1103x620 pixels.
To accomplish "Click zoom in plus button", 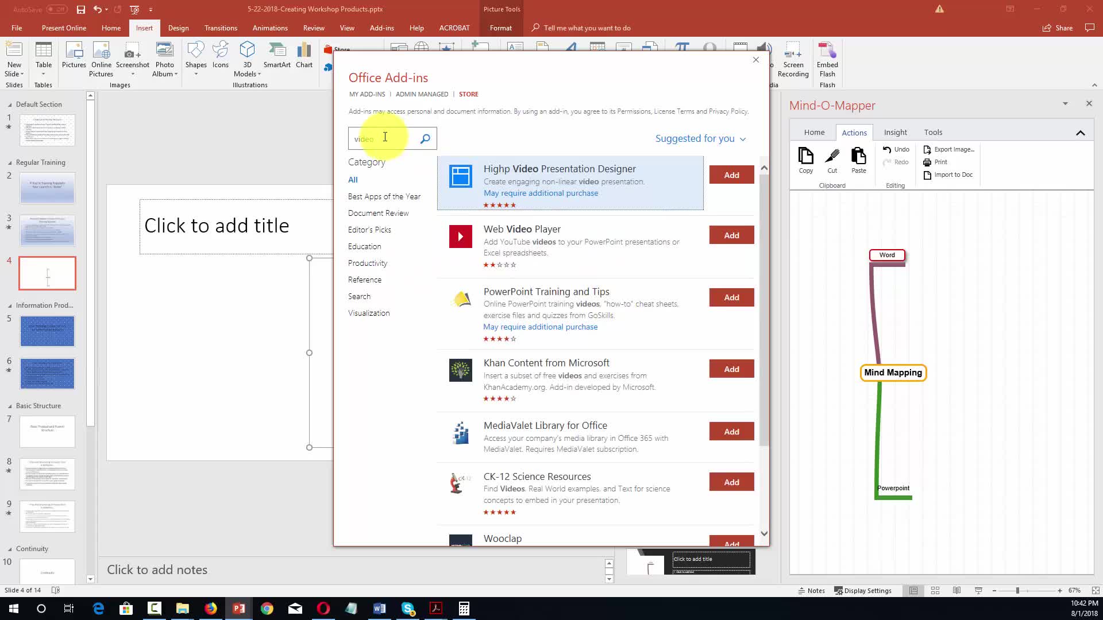I will point(1060,590).
